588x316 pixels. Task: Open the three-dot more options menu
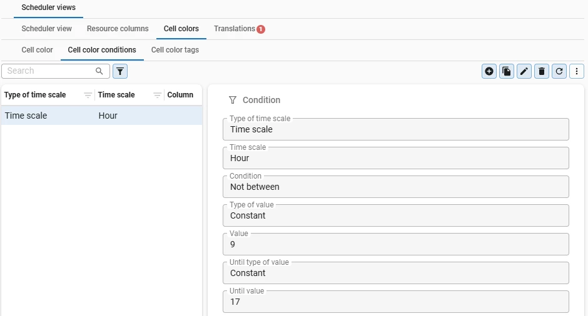pyautogui.click(x=577, y=71)
